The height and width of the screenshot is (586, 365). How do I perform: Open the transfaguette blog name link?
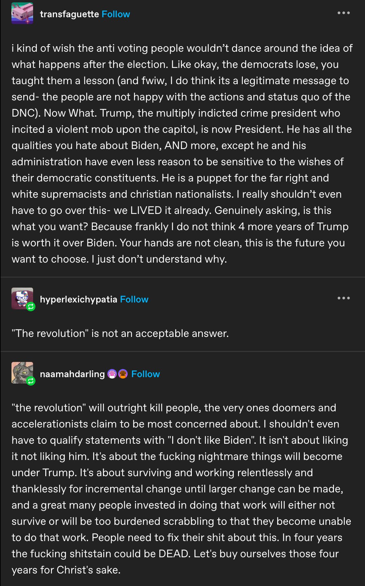69,14
